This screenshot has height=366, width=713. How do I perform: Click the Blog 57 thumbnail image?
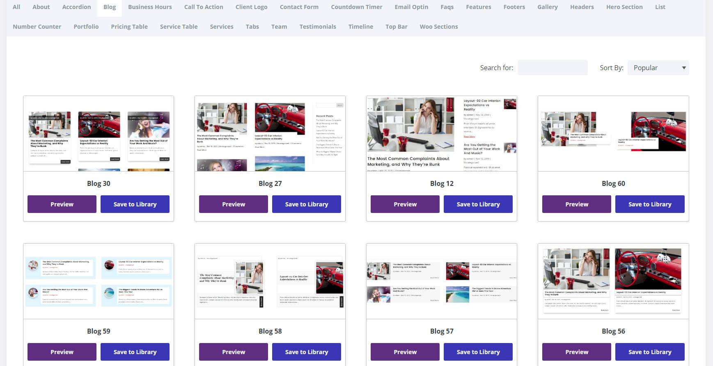[x=442, y=281]
